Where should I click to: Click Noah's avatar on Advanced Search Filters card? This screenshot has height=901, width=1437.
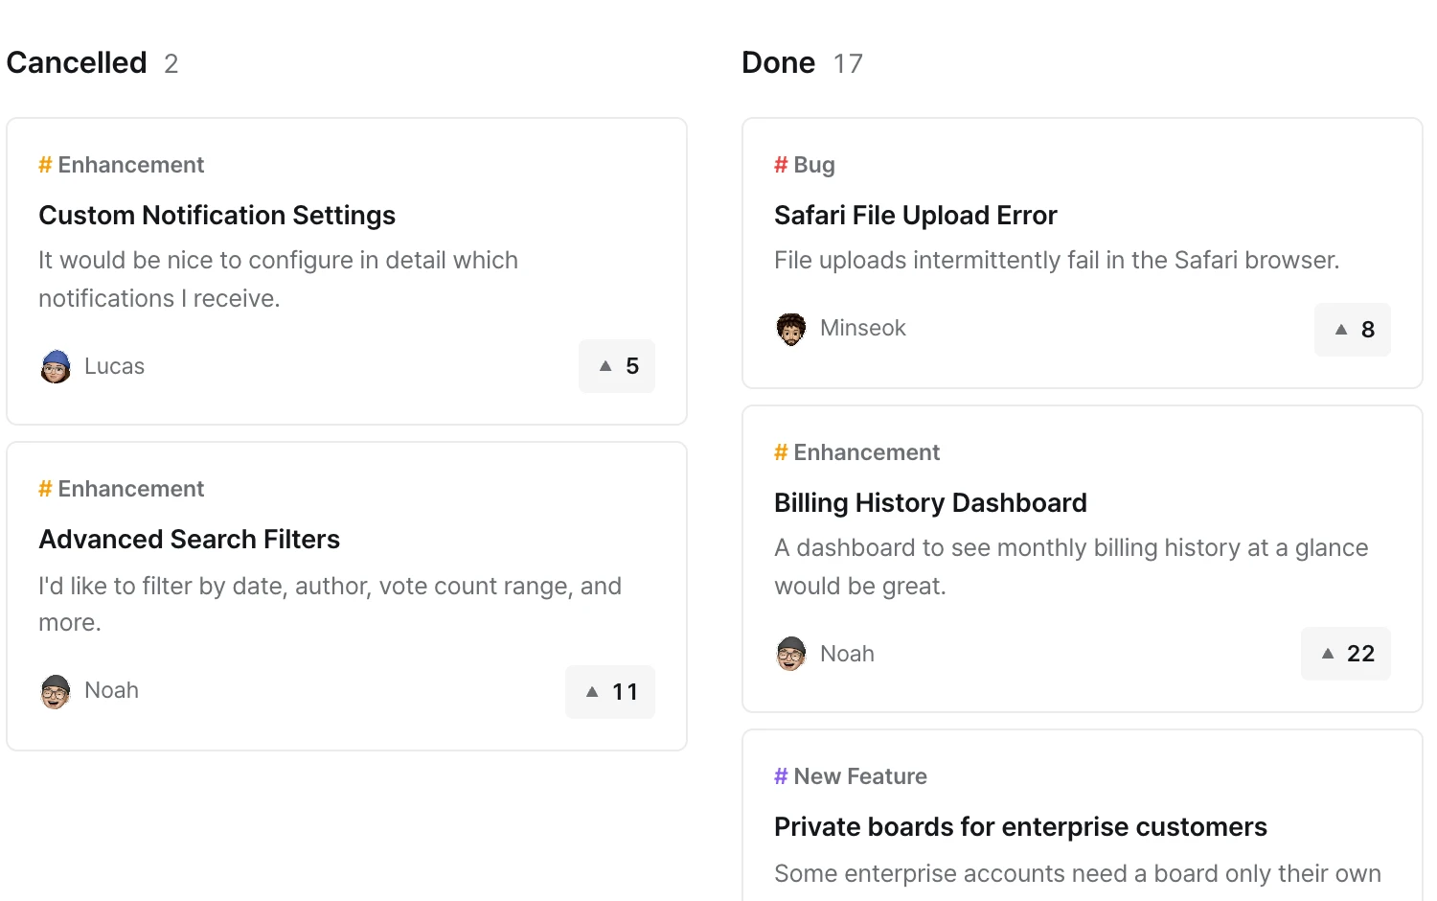tap(56, 691)
